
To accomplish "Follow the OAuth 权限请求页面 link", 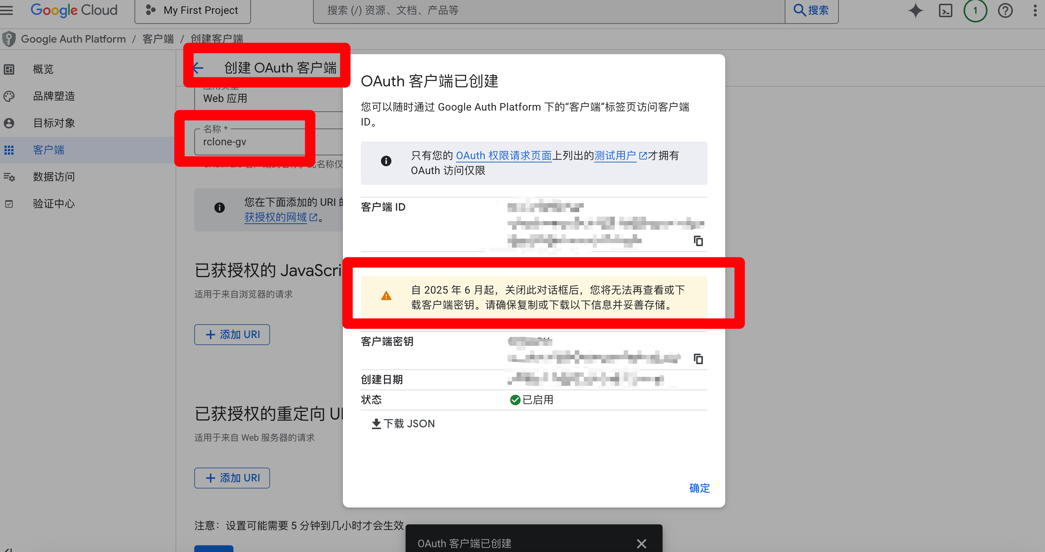I will (x=503, y=155).
